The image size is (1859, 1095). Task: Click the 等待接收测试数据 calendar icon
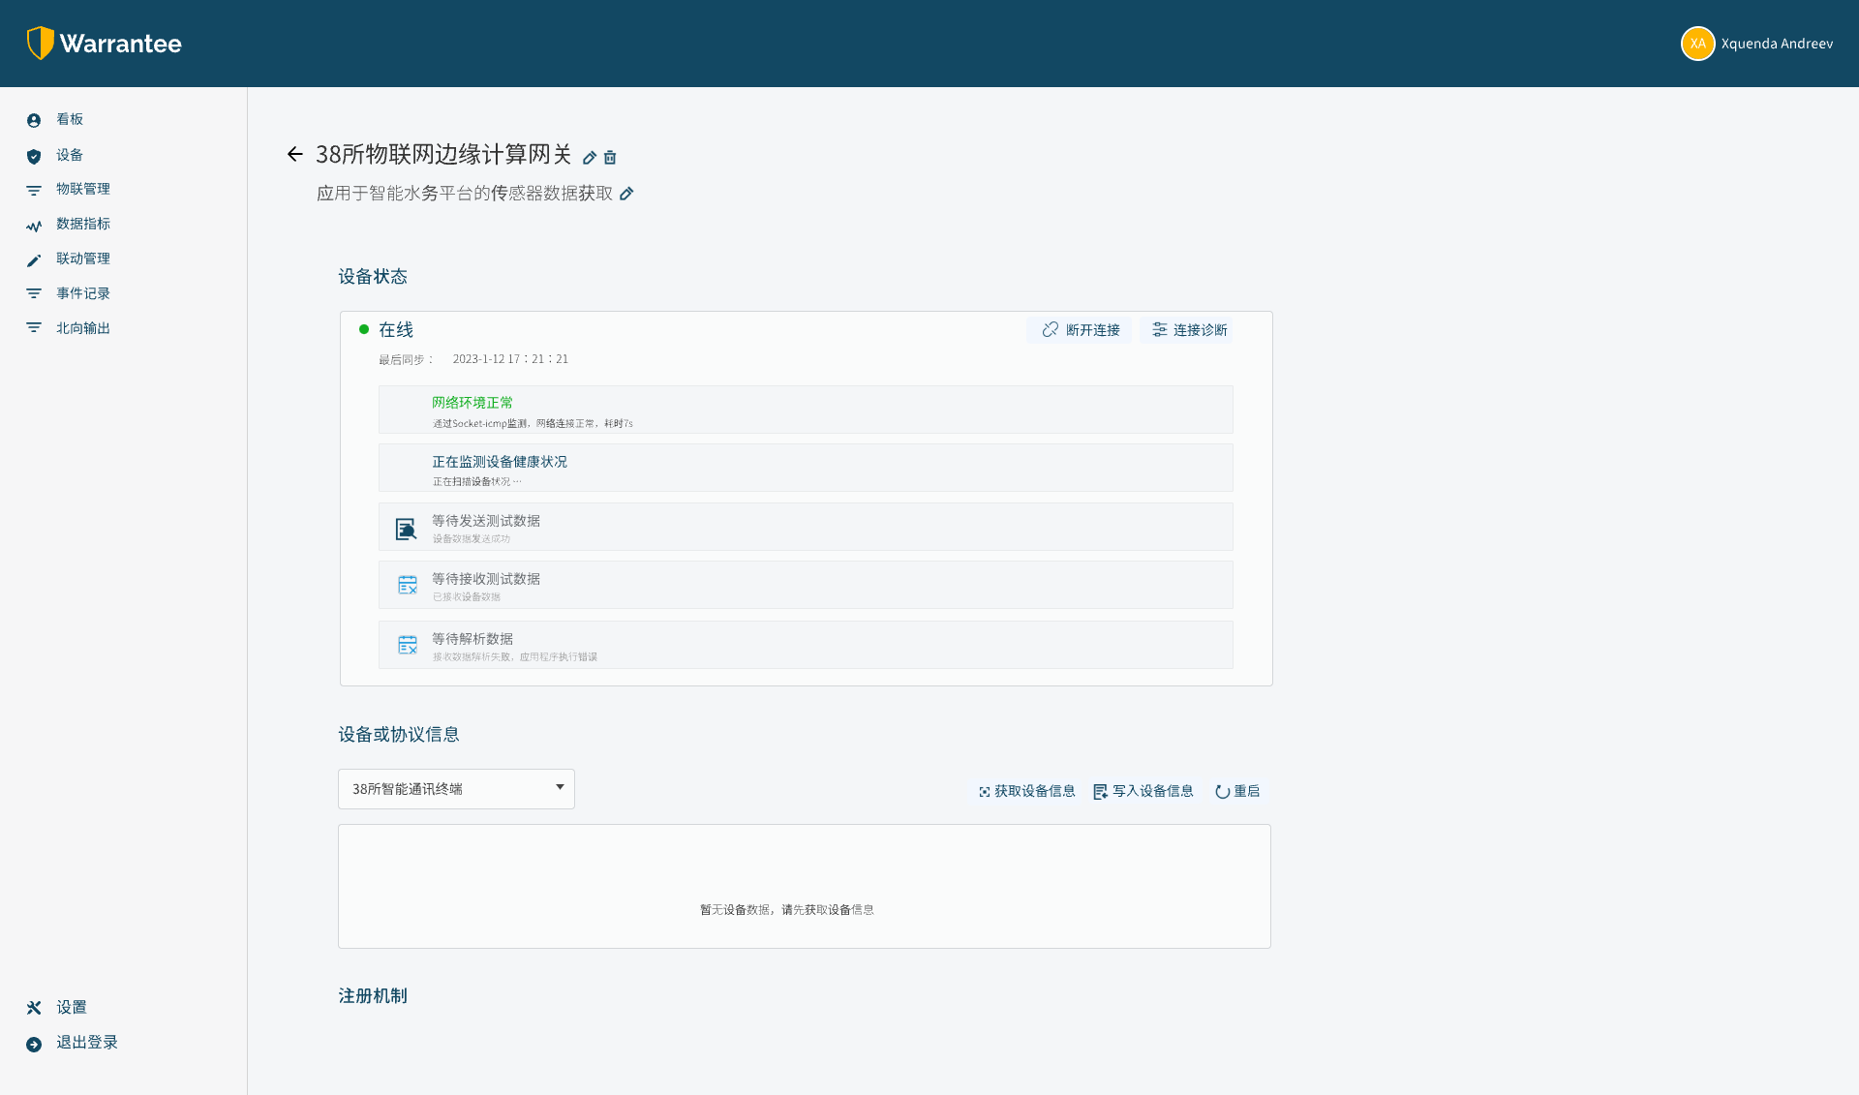(408, 585)
